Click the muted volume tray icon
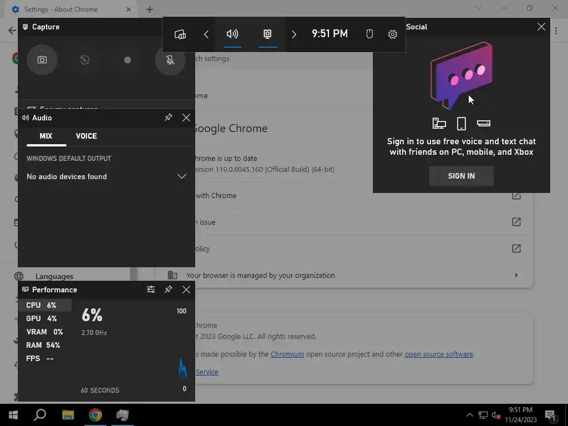Screen dimensions: 568x426 click(496, 415)
